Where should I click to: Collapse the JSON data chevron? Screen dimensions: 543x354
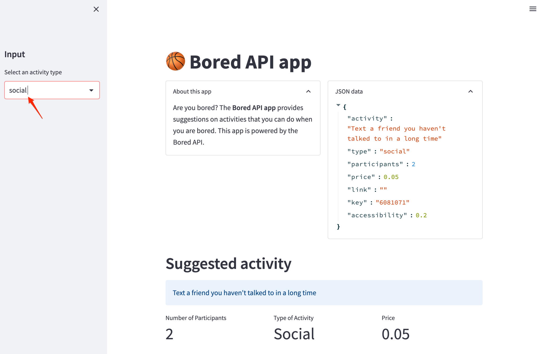click(x=470, y=91)
